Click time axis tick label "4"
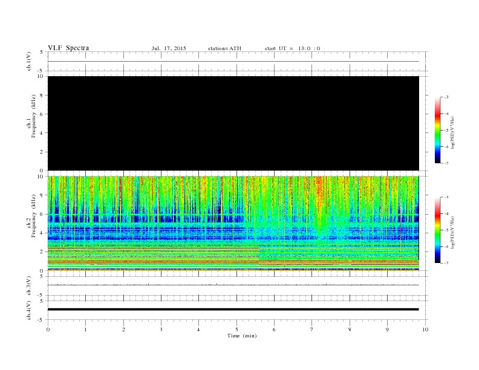 [198, 329]
